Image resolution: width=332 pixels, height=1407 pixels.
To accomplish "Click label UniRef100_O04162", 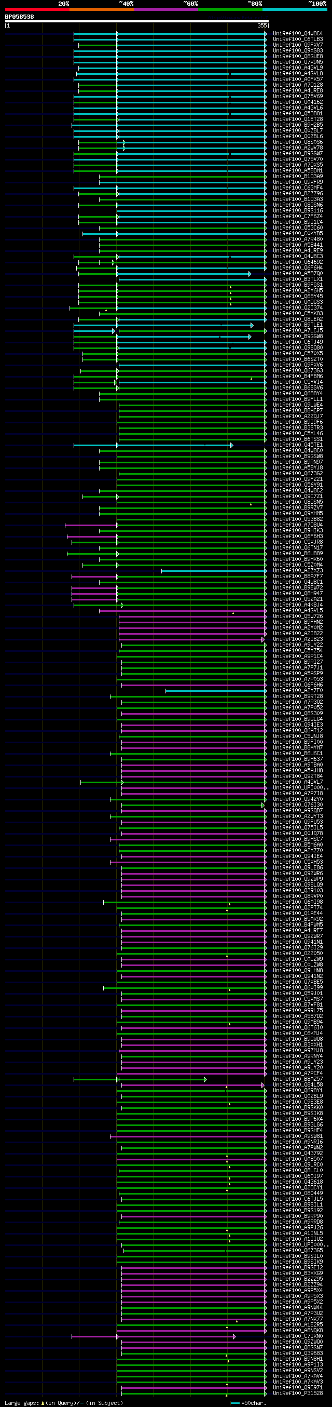I will pyautogui.click(x=298, y=102).
